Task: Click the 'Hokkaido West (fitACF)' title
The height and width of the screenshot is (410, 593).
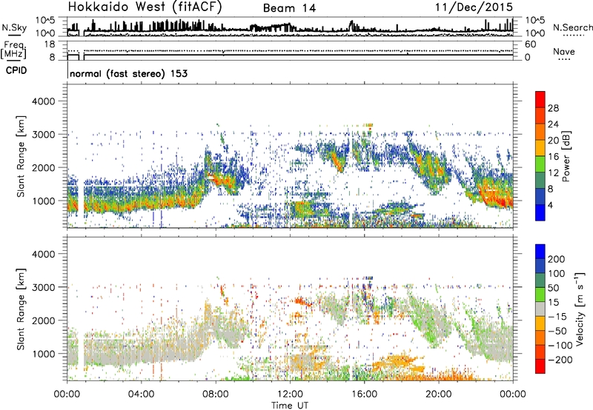Action: pyautogui.click(x=145, y=7)
